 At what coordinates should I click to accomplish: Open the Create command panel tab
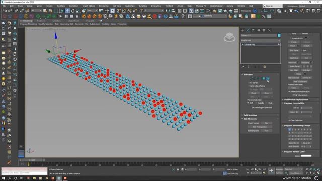[x=243, y=30]
